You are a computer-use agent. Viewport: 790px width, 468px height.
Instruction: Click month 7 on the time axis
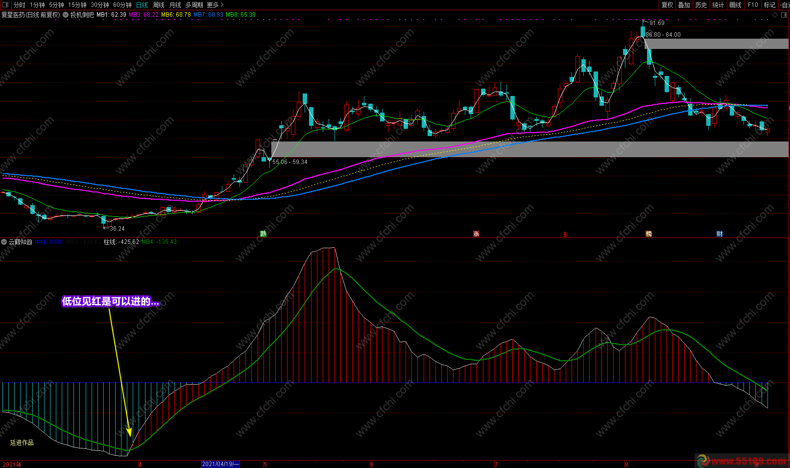[x=496, y=465]
